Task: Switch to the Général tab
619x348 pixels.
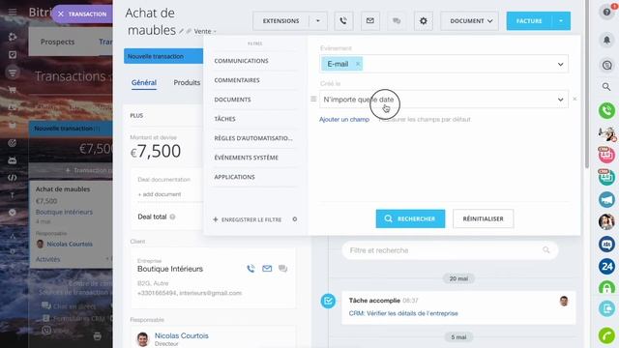Action: [144, 82]
